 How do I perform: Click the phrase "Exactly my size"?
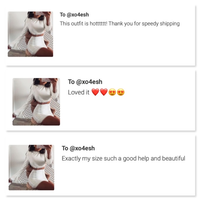point(82,159)
